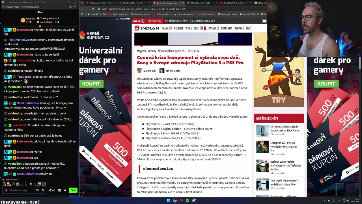Screen dimensions: 362x204
Task: Open the emoji picker in chat input
Action: pyautogui.click(x=43, y=190)
